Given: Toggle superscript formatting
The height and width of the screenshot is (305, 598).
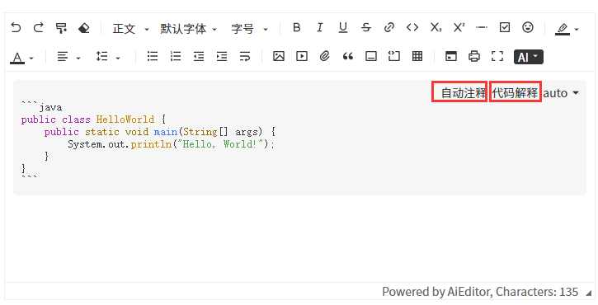Looking at the screenshot, I should pyautogui.click(x=459, y=27).
